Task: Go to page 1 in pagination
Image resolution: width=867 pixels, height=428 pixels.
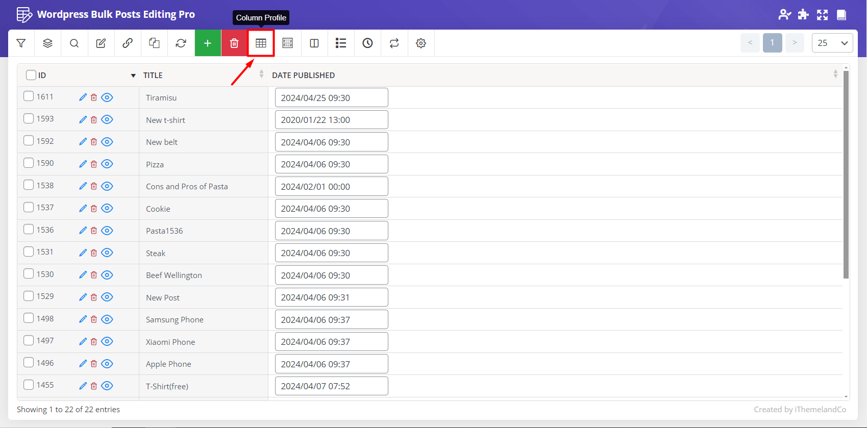Action: click(x=772, y=43)
